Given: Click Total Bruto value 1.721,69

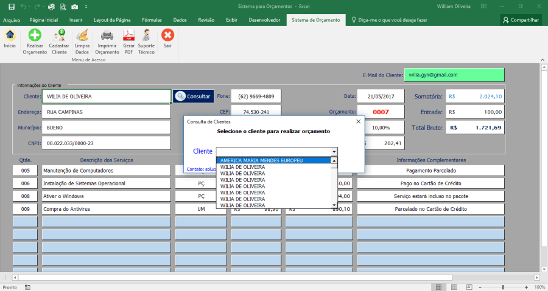Looking at the screenshot, I should click(475, 128).
